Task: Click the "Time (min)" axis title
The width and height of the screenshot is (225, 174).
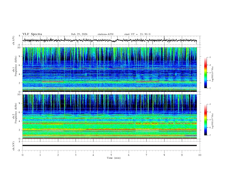Action: point(114,158)
